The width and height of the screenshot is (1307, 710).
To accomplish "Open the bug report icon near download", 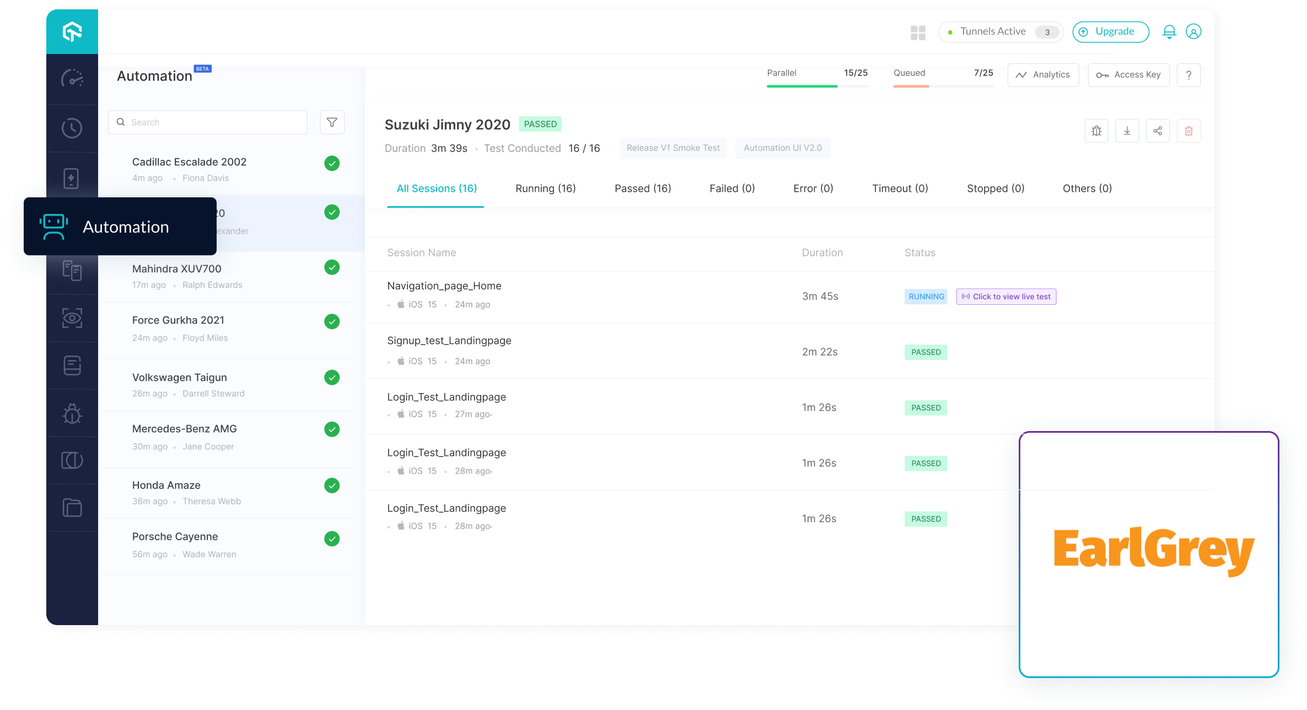I will [1096, 131].
